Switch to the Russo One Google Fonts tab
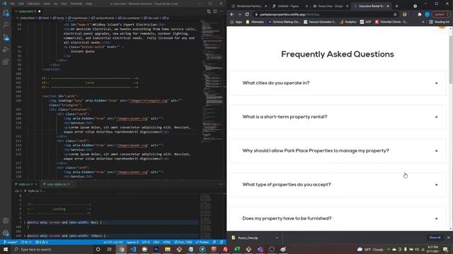 click(x=331, y=6)
